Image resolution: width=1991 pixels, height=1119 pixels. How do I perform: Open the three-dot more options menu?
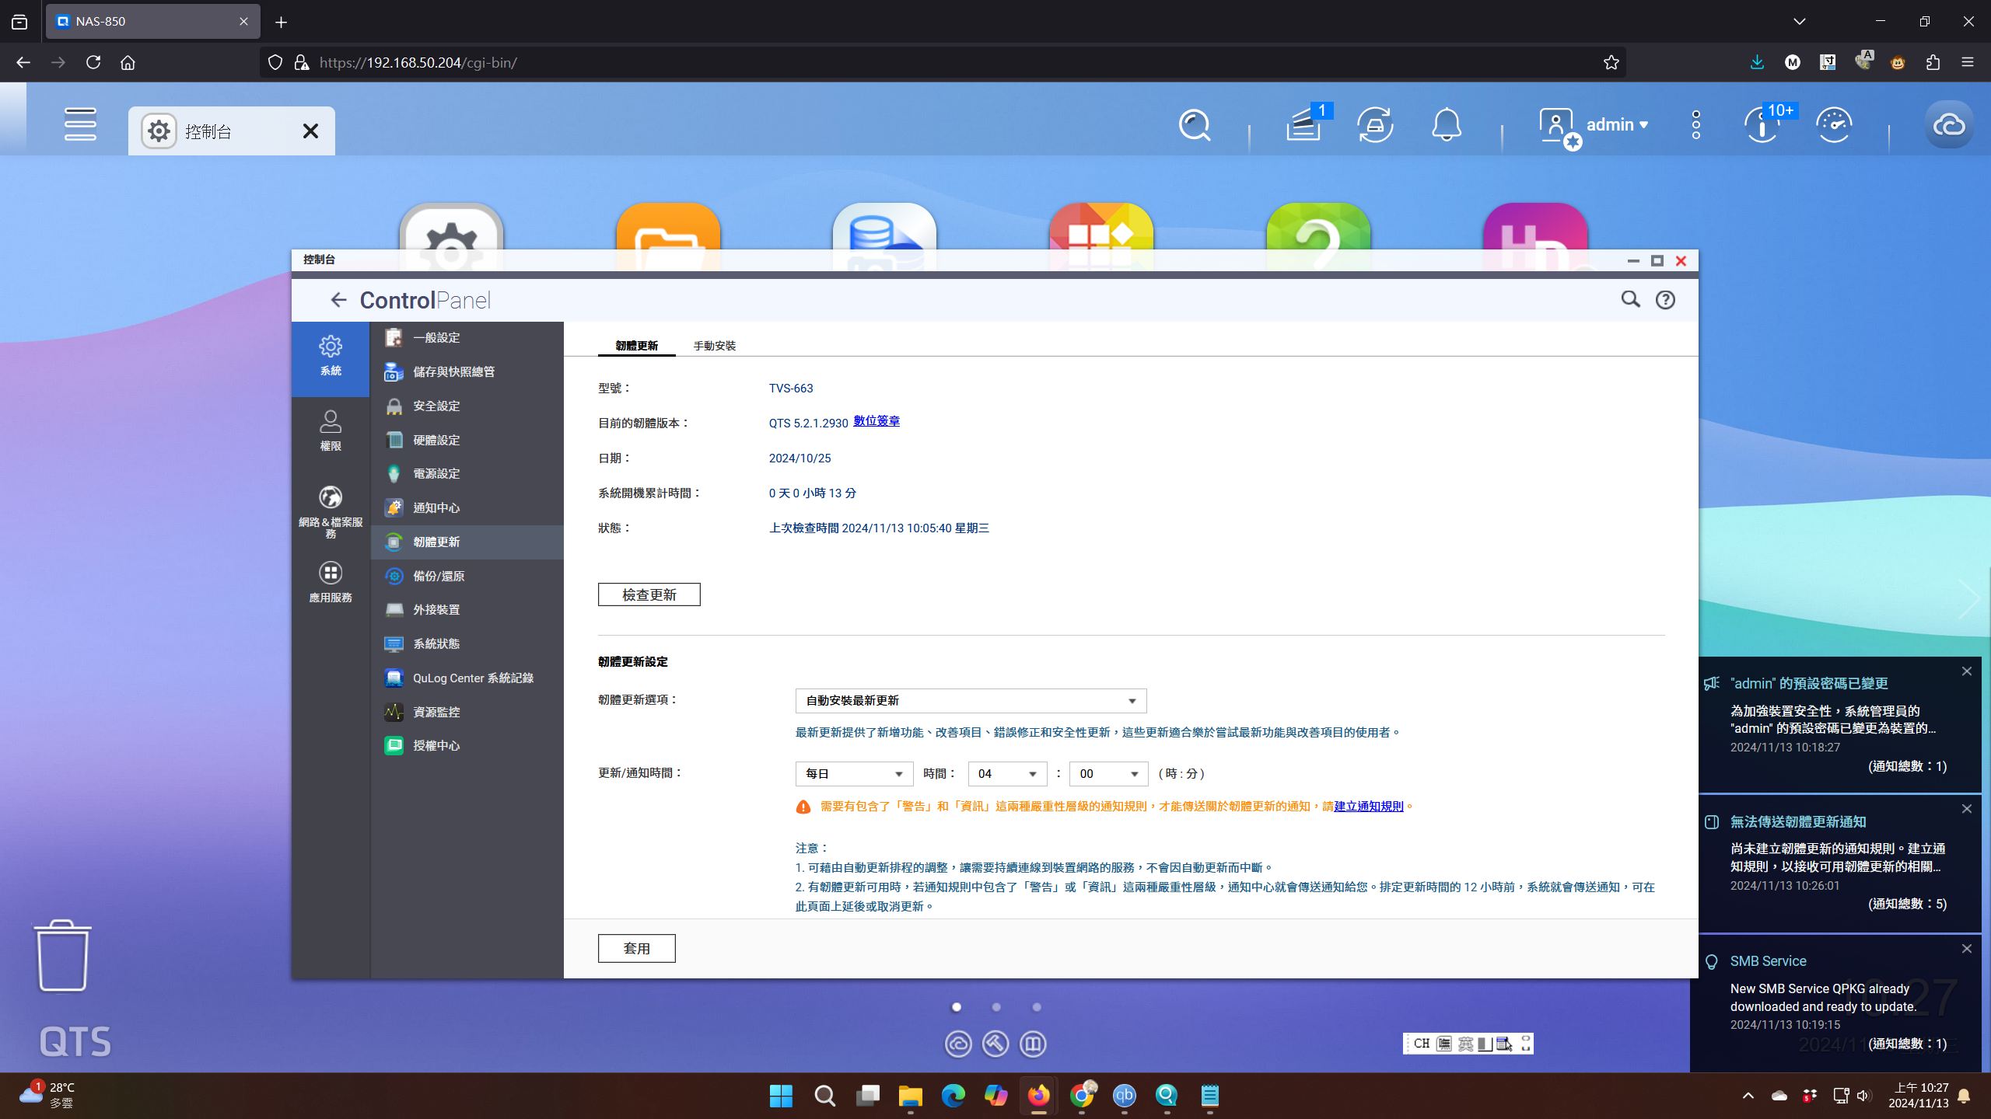tap(1696, 125)
